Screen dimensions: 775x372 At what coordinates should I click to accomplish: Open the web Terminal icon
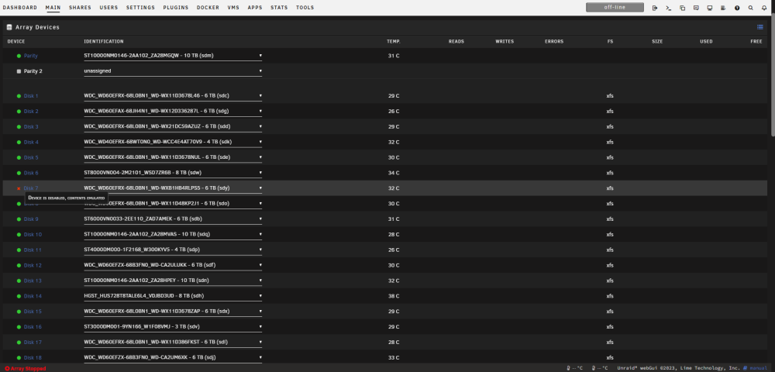(669, 8)
